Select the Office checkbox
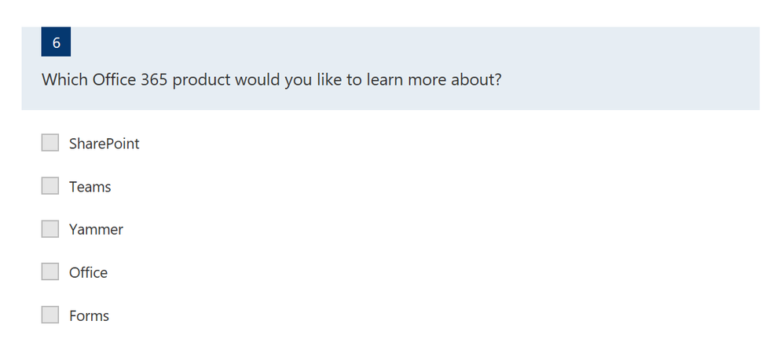Viewport: 784px width, 357px height. (50, 271)
